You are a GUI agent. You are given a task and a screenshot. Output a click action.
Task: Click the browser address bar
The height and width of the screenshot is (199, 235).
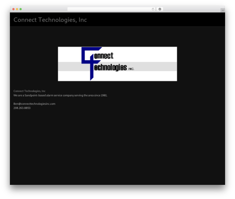[111, 9]
